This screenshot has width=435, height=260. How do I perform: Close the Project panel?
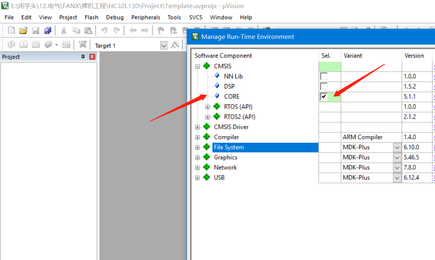(92, 57)
